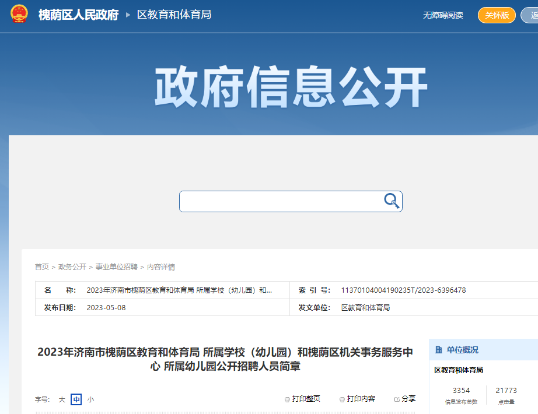Click 区教育和体育局 in the unit overview
This screenshot has height=414, width=538.
(459, 370)
